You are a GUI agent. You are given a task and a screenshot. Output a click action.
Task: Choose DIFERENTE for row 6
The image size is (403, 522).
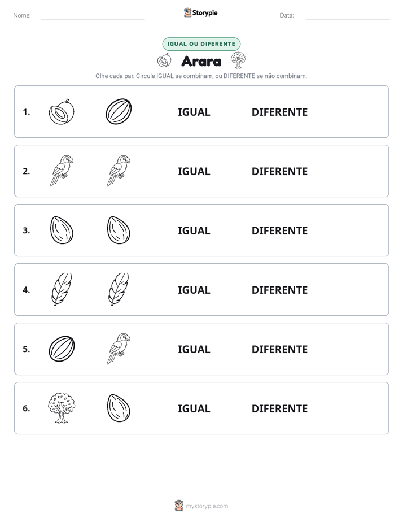(x=279, y=408)
